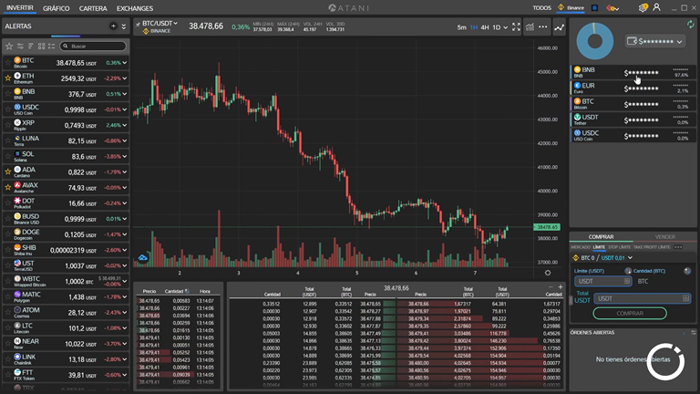Open the BTC/USDT pair selector dropdown
This screenshot has height=394, width=700.
click(x=160, y=23)
